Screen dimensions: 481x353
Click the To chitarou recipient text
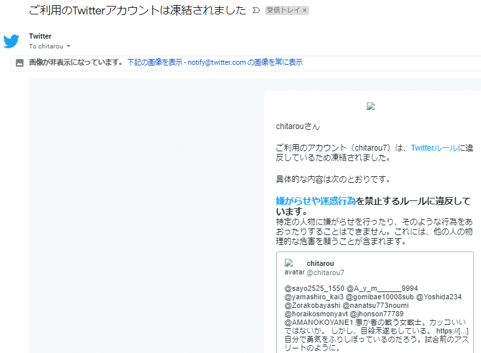click(x=46, y=46)
